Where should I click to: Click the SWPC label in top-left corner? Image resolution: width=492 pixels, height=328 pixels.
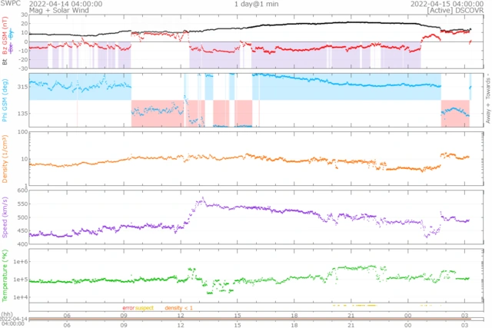(11, 4)
